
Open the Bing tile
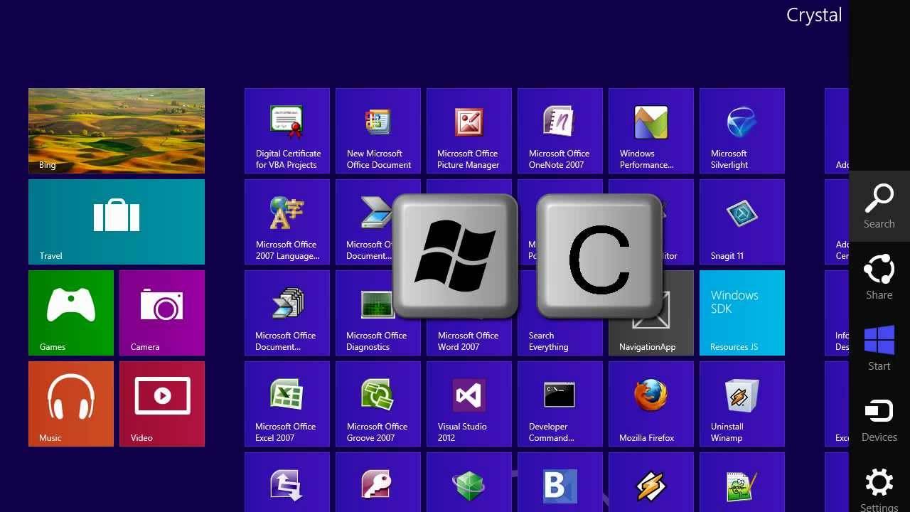click(x=117, y=131)
